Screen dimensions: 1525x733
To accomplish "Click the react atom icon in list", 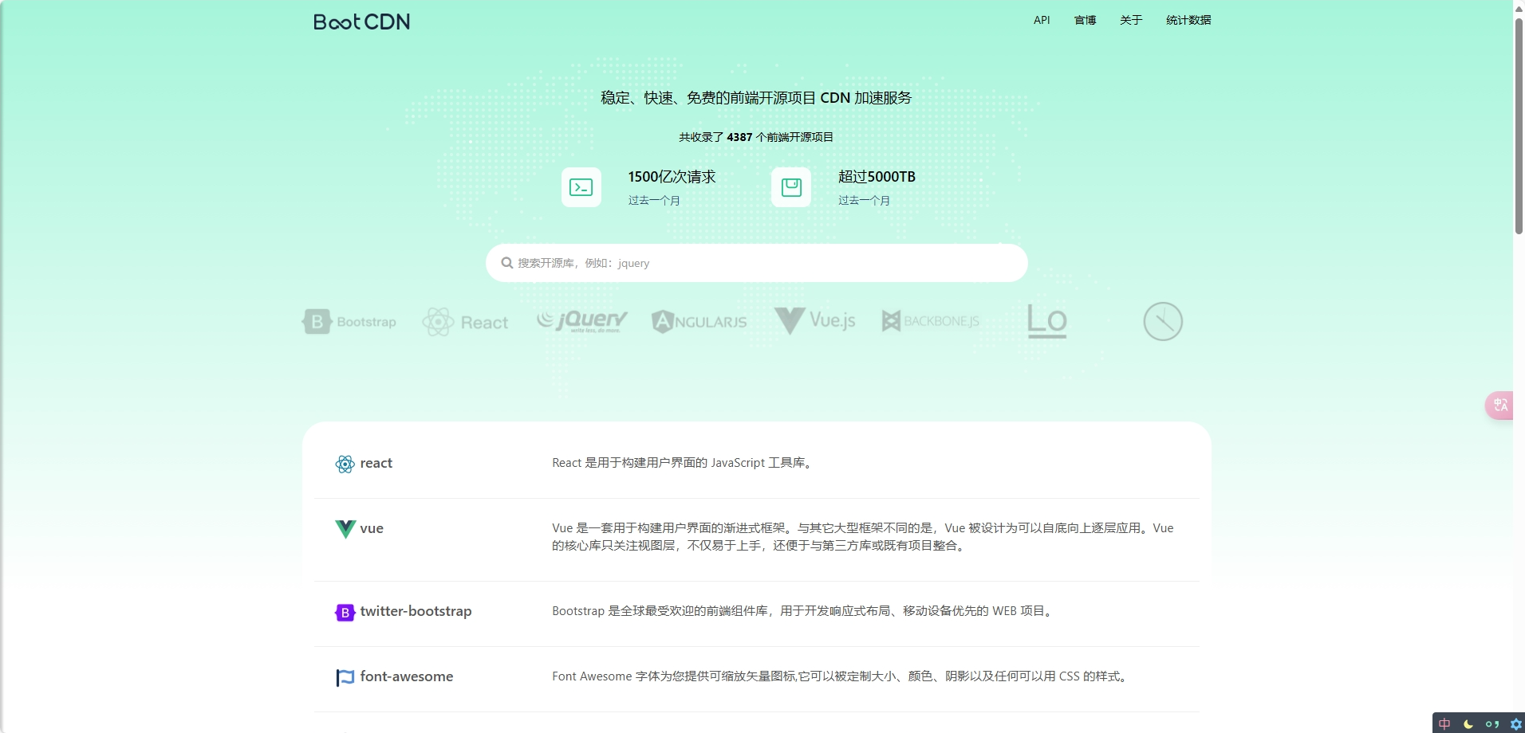I will [345, 464].
